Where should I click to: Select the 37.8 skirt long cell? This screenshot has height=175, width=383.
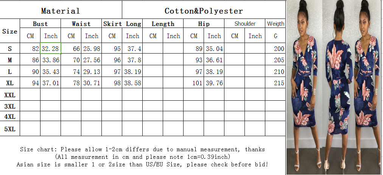coord(132,60)
